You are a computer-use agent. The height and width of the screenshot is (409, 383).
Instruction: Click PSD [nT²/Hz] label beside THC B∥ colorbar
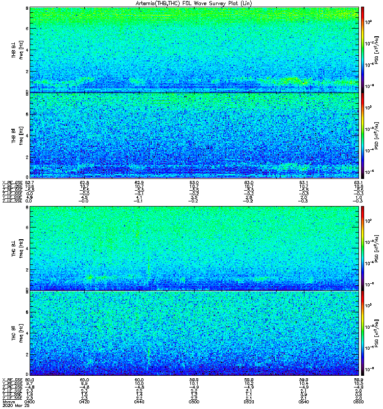pos(376,333)
